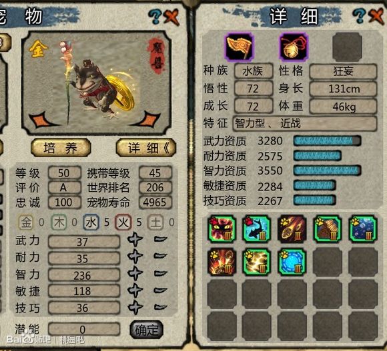
Task: Click the golden flag equipment icon
Action: [x=239, y=47]
